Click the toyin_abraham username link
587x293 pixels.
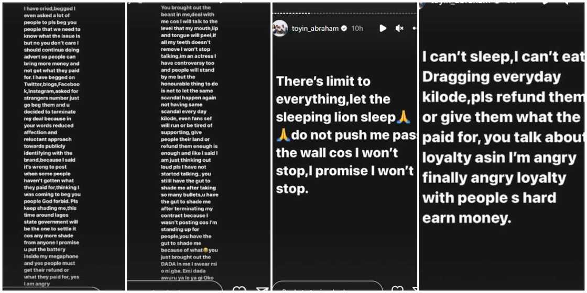pos(316,28)
